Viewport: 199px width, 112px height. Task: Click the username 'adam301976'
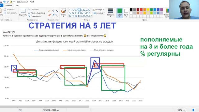click(x=9, y=32)
